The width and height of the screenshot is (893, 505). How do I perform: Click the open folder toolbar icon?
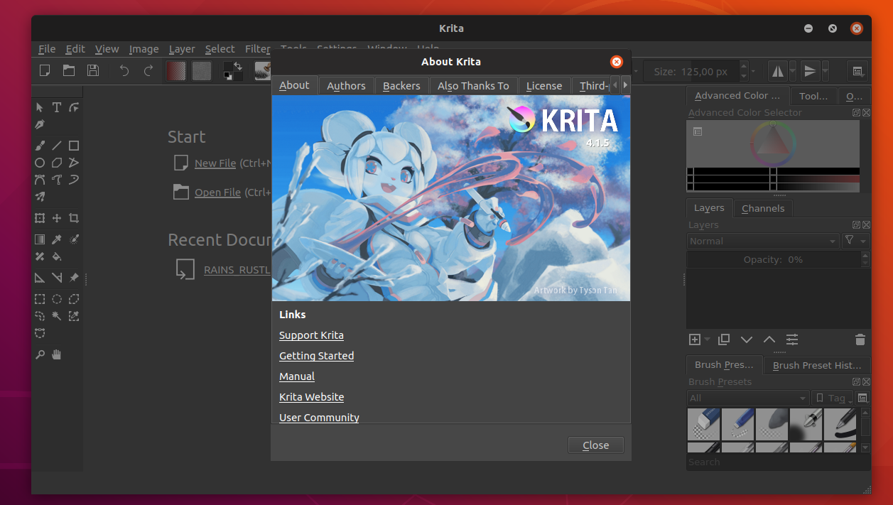[69, 70]
